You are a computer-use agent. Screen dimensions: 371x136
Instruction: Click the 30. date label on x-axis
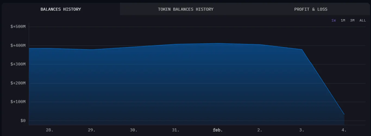(x=134, y=130)
